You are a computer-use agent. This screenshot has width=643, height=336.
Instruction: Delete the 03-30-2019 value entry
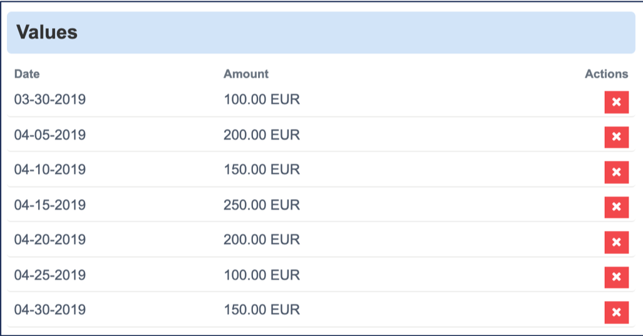(616, 102)
